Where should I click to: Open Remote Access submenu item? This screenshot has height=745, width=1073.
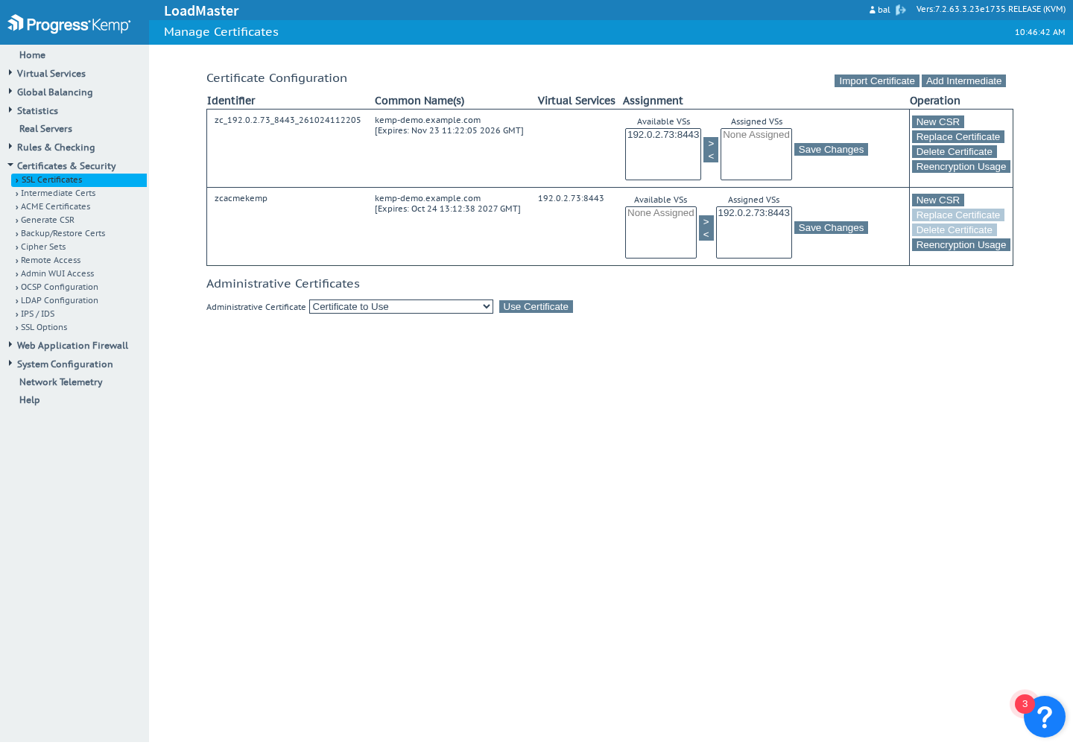(x=51, y=261)
